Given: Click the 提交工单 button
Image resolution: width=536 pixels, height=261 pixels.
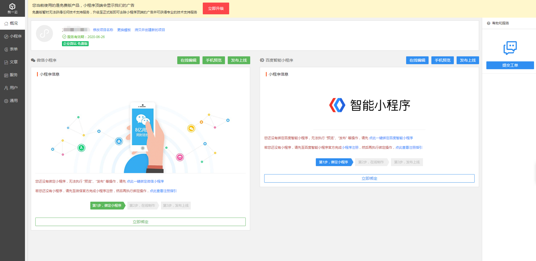Looking at the screenshot, I should 510,65.
